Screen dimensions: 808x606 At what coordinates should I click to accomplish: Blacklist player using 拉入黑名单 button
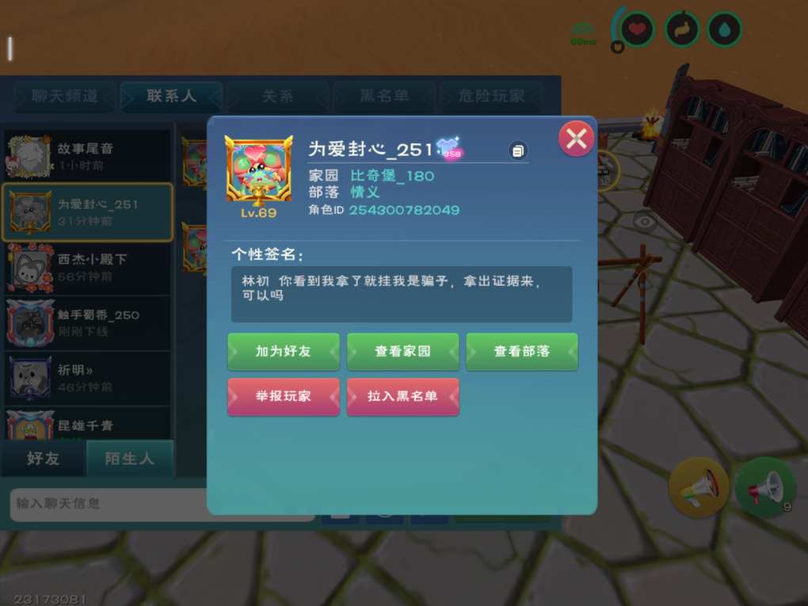tap(402, 396)
